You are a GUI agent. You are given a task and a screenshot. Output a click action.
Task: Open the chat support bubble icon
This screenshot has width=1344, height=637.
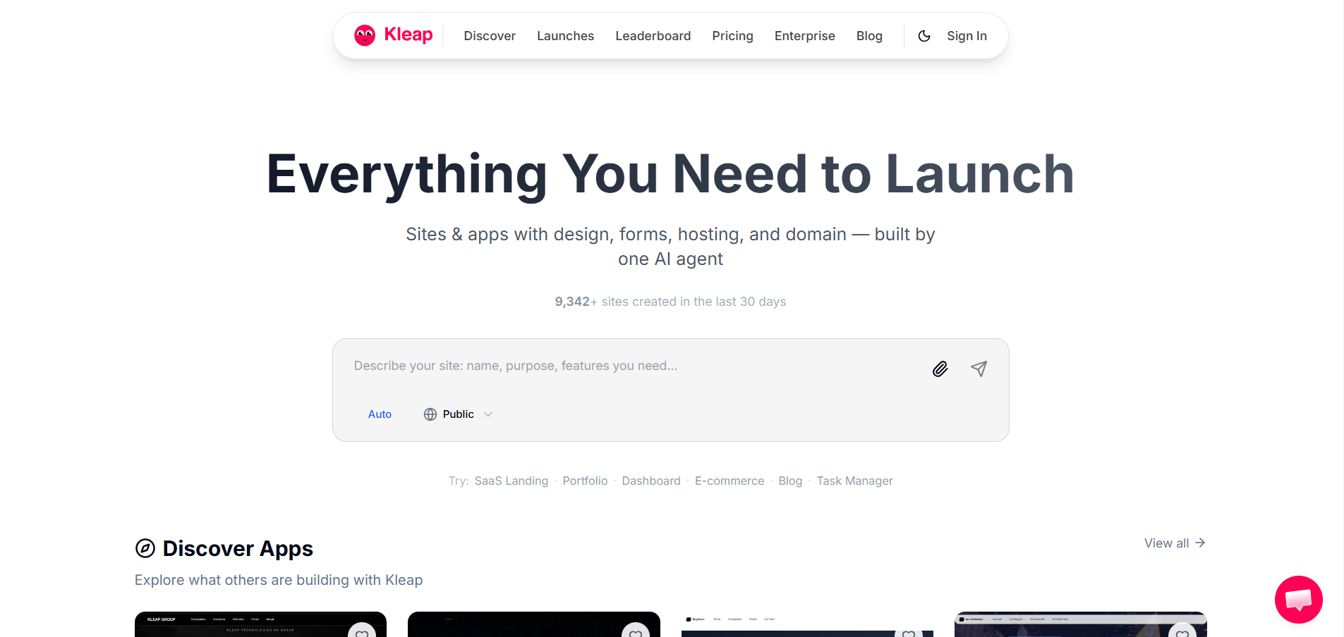[1298, 600]
